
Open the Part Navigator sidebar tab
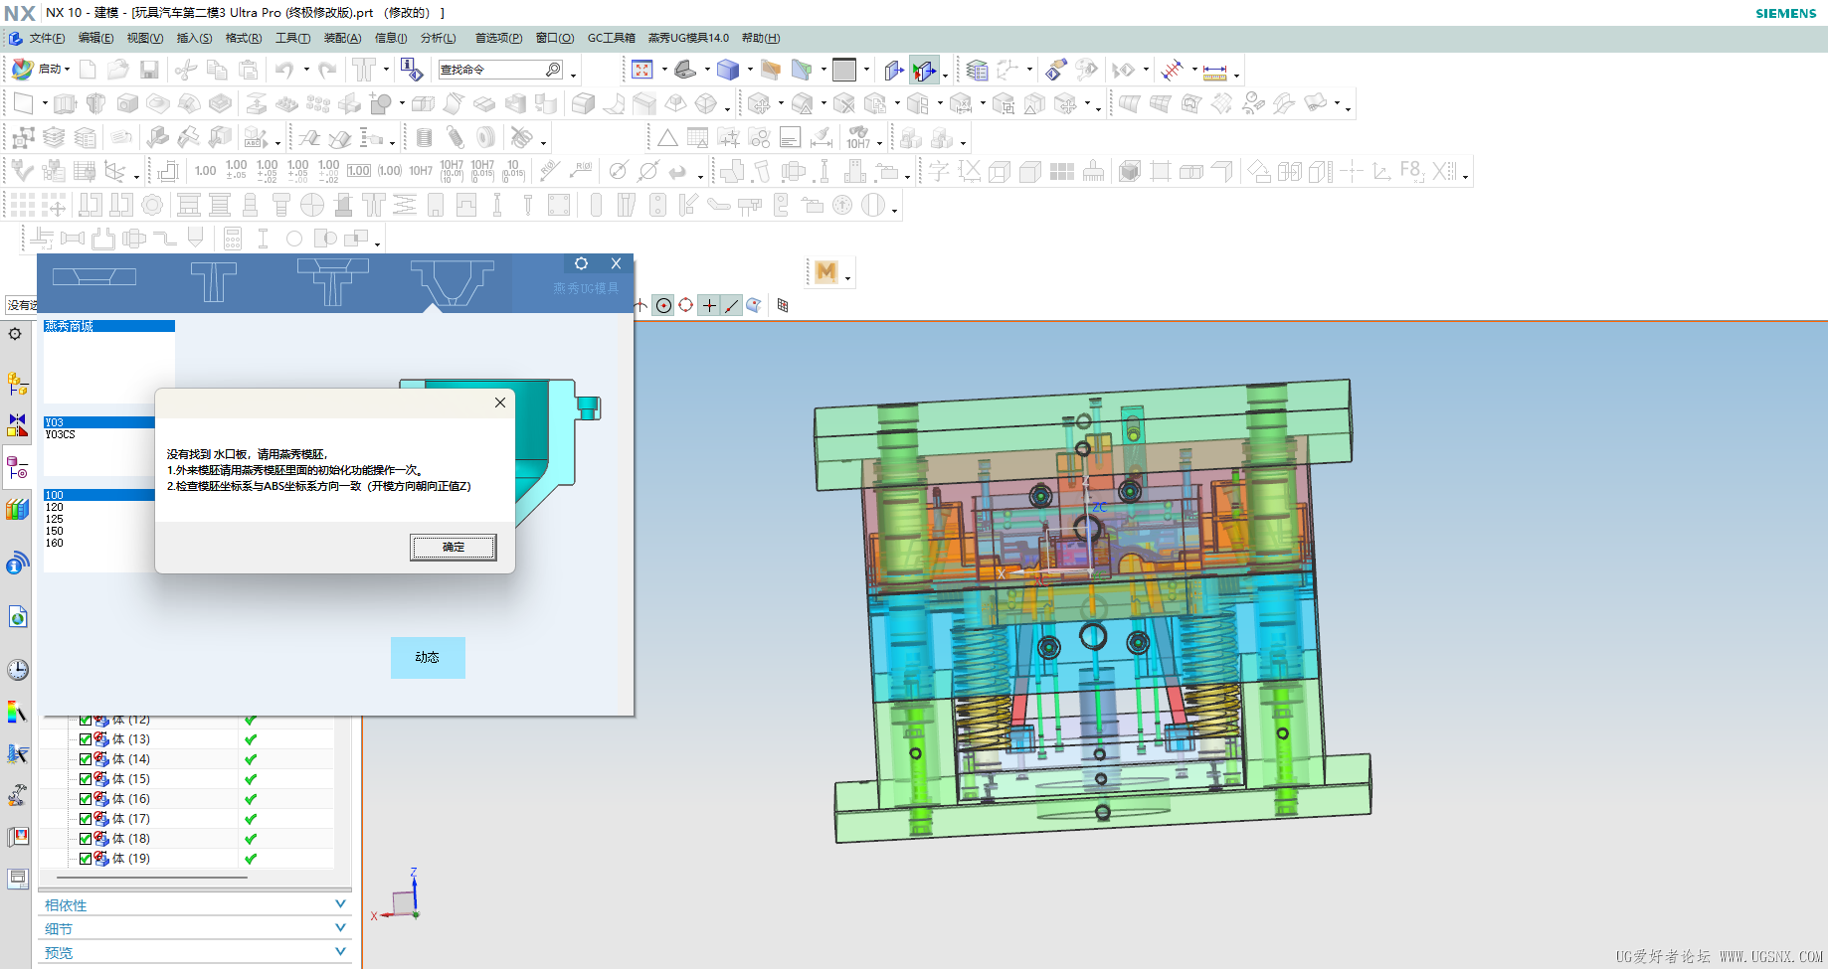[18, 468]
